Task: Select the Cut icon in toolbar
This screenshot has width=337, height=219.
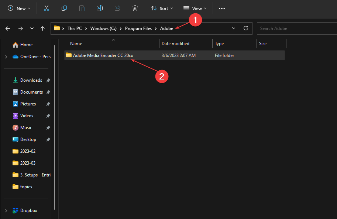Action: click(46, 8)
